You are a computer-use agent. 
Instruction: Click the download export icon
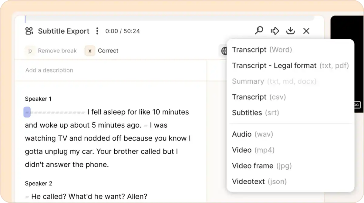290,31
